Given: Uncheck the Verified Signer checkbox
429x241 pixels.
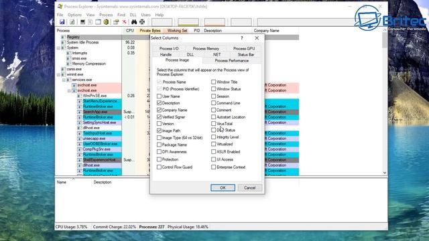Looking at the screenshot, I should 159,116.
